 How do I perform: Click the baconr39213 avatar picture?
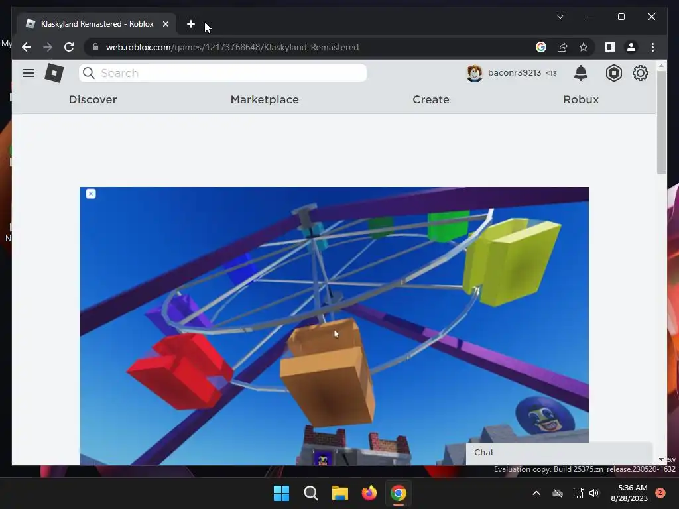tap(475, 73)
